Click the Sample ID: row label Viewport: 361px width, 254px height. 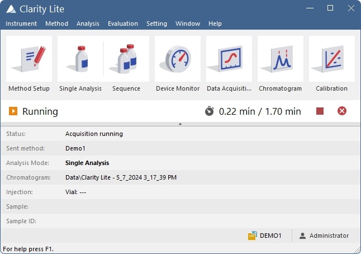click(21, 221)
